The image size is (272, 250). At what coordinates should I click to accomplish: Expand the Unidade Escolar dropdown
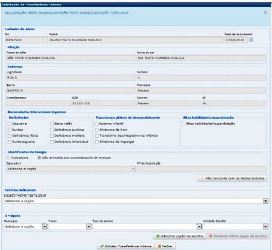pos(266,227)
